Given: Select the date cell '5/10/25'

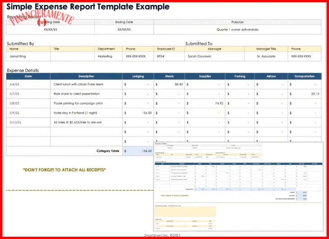Looking at the screenshot, I should click(x=28, y=122).
